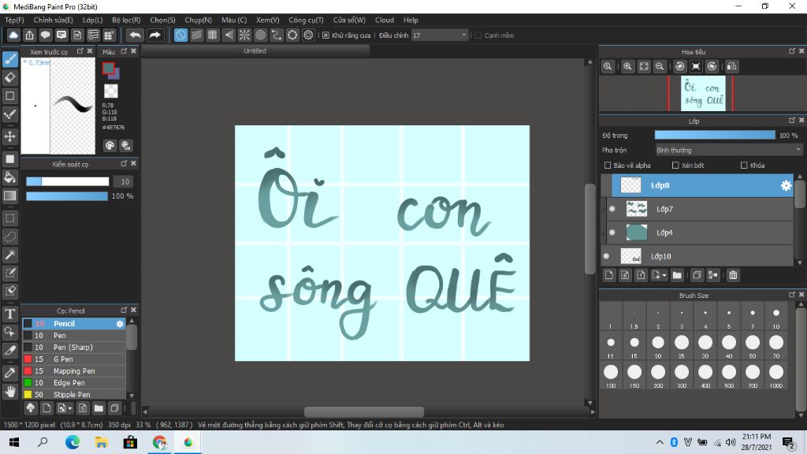Create a new layer folder
The width and height of the screenshot is (807, 454).
677,275
